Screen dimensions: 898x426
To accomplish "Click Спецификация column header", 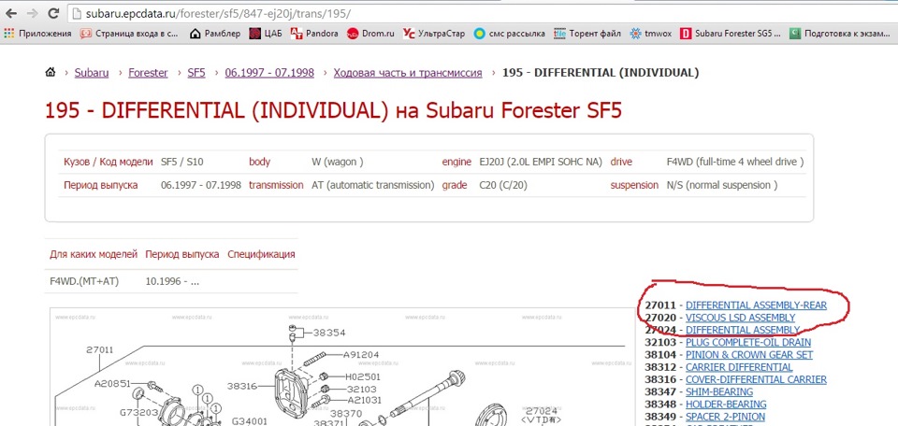I will pyautogui.click(x=261, y=254).
